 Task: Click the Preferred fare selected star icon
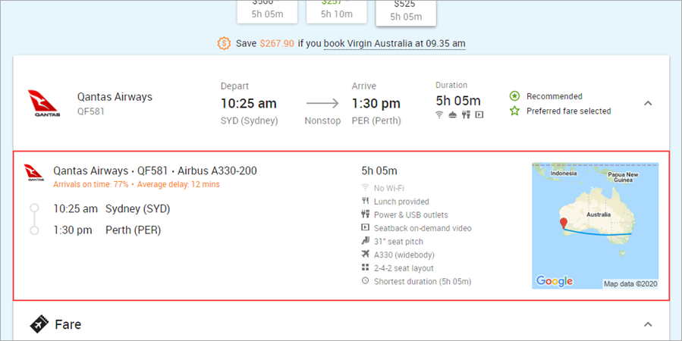(514, 111)
